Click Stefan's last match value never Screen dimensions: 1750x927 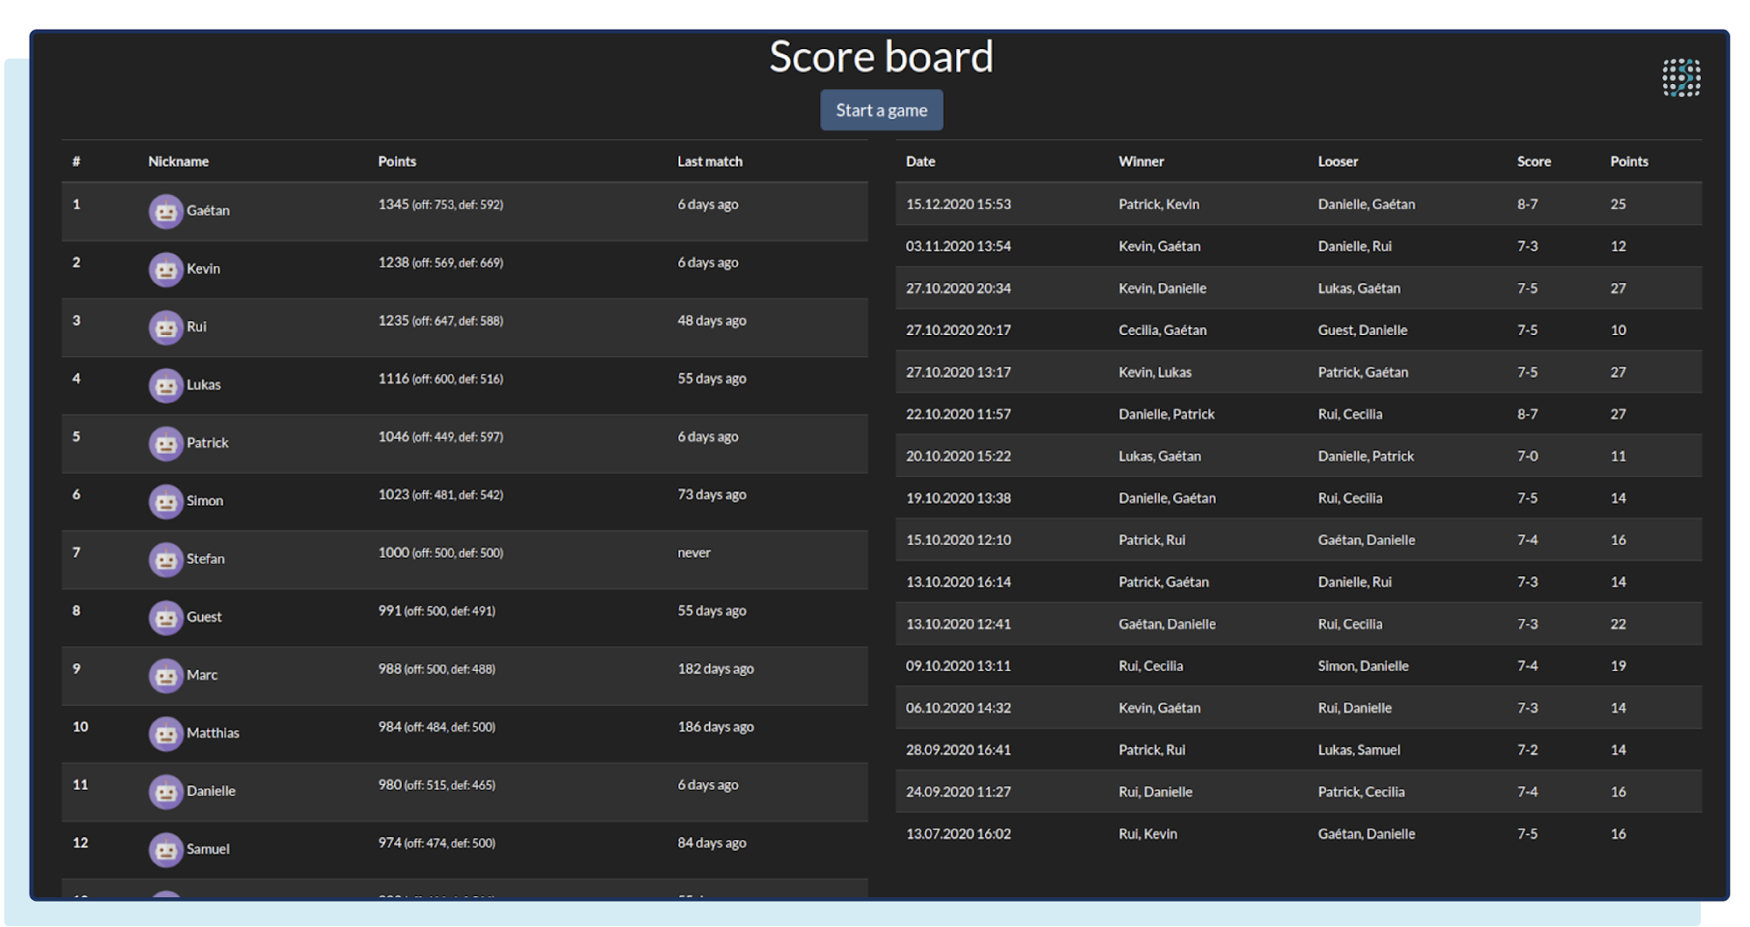(693, 553)
